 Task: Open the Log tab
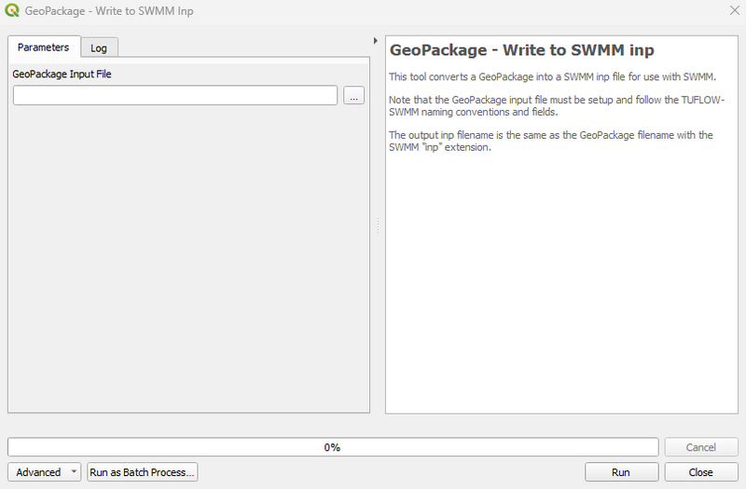99,48
